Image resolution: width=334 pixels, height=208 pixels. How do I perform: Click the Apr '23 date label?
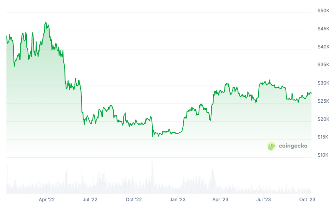(x=220, y=199)
